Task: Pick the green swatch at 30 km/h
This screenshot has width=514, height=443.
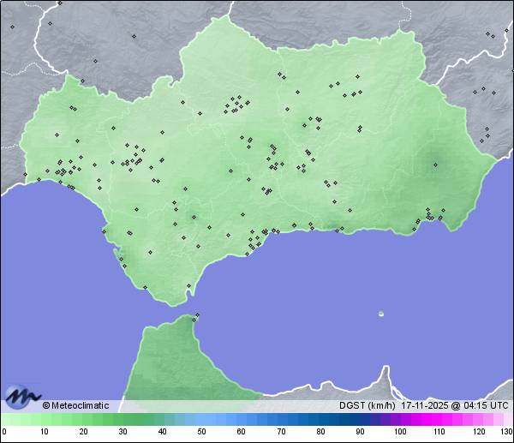Action: click(123, 420)
